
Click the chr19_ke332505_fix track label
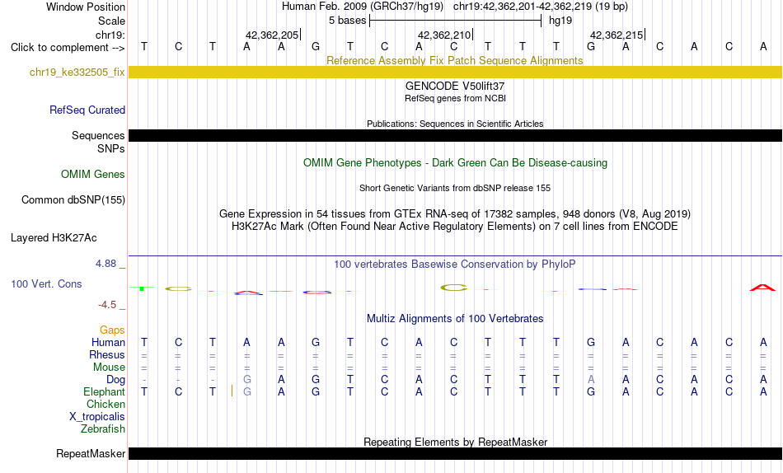coord(77,73)
